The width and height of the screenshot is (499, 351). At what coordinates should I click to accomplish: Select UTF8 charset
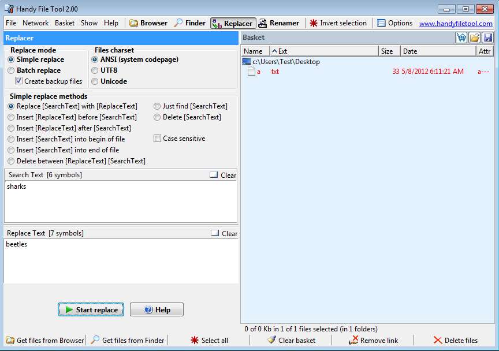pos(105,70)
